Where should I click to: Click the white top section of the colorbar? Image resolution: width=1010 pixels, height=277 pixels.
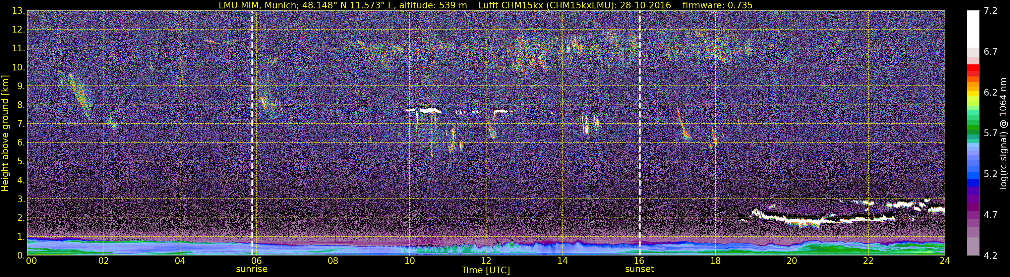point(973,30)
